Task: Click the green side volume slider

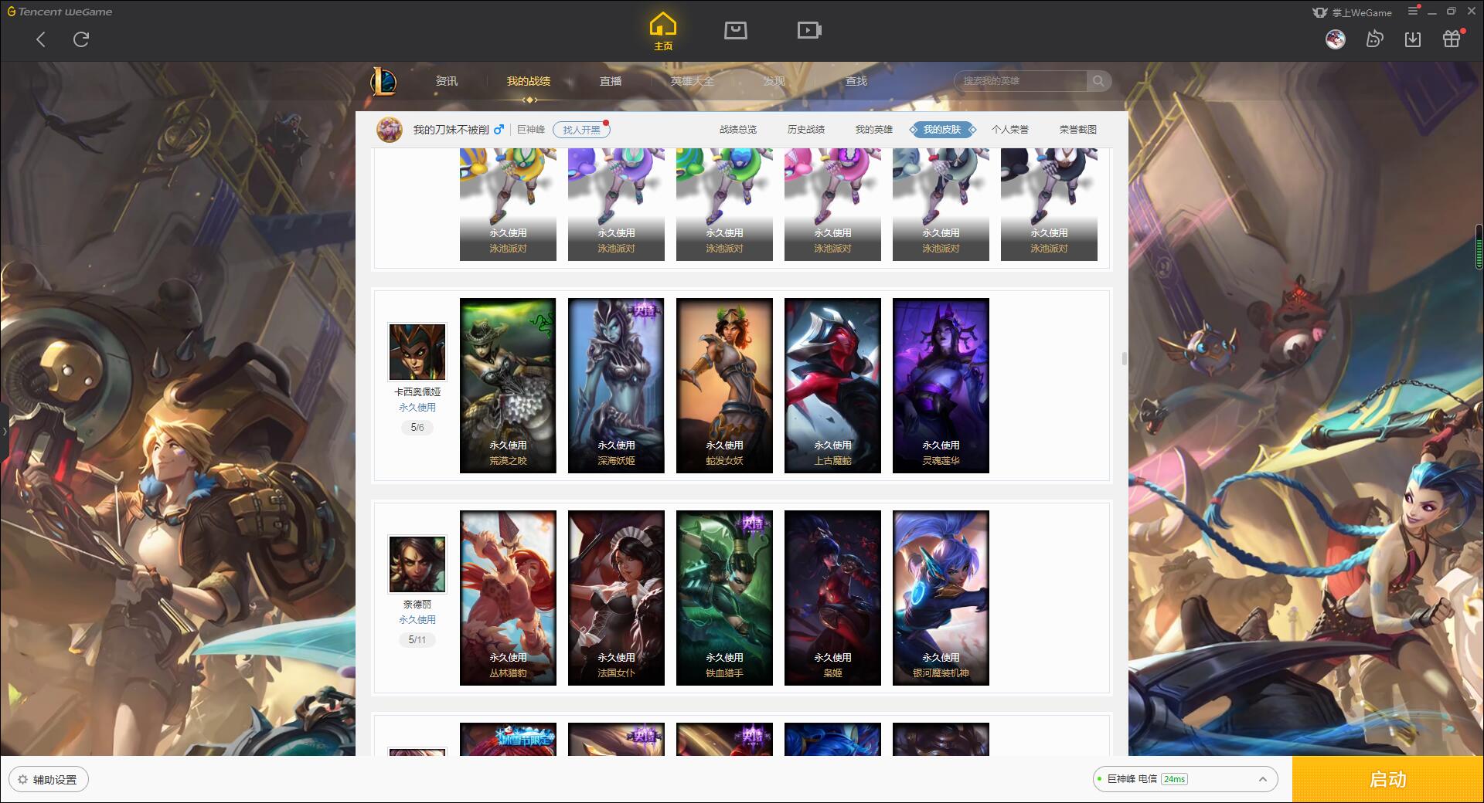Action: [x=1479, y=246]
